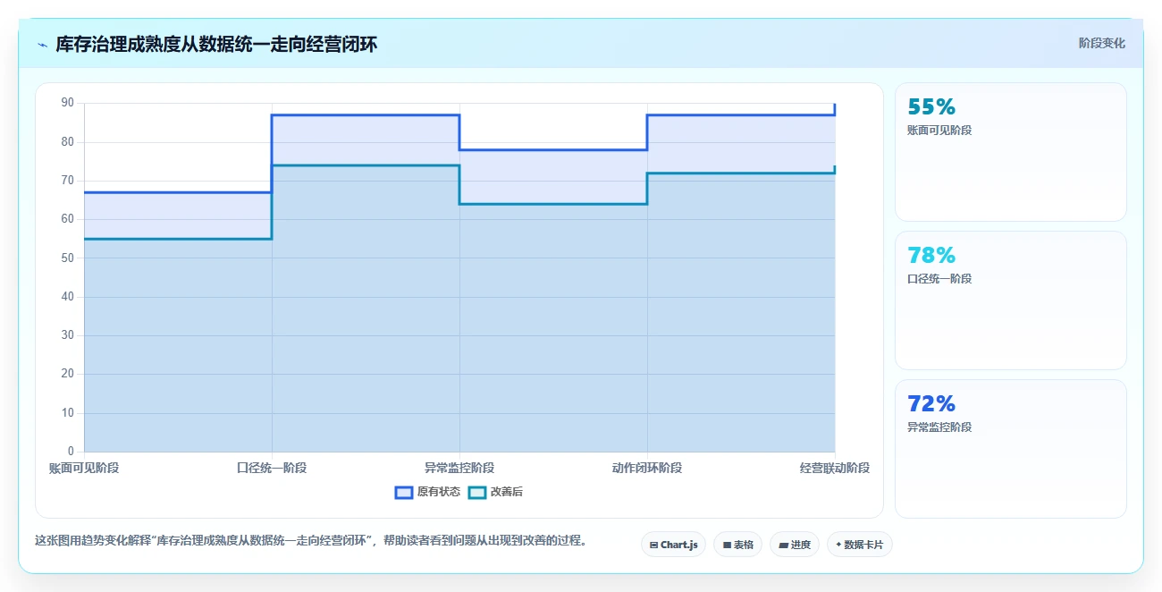Screen dimensions: 1162x592
Task: Toggle the 原有状态 legend item
Action: point(428,492)
